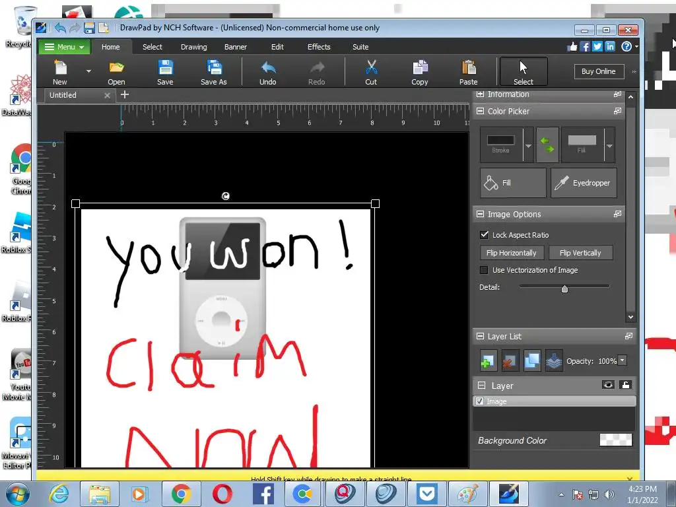
Task: Open the Stroke color dropdown arrow
Action: pyautogui.click(x=529, y=146)
